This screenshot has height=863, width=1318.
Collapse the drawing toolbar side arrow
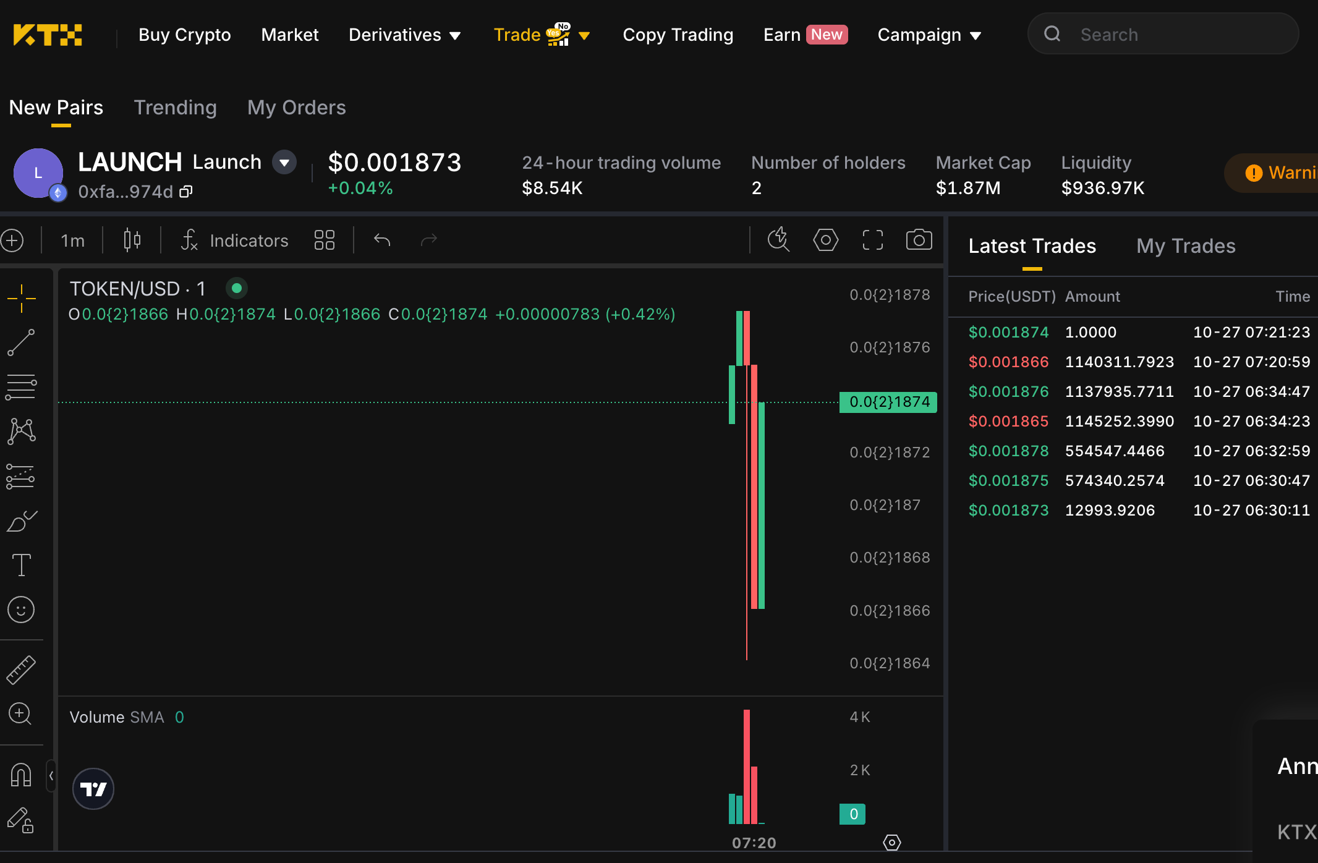click(x=51, y=775)
